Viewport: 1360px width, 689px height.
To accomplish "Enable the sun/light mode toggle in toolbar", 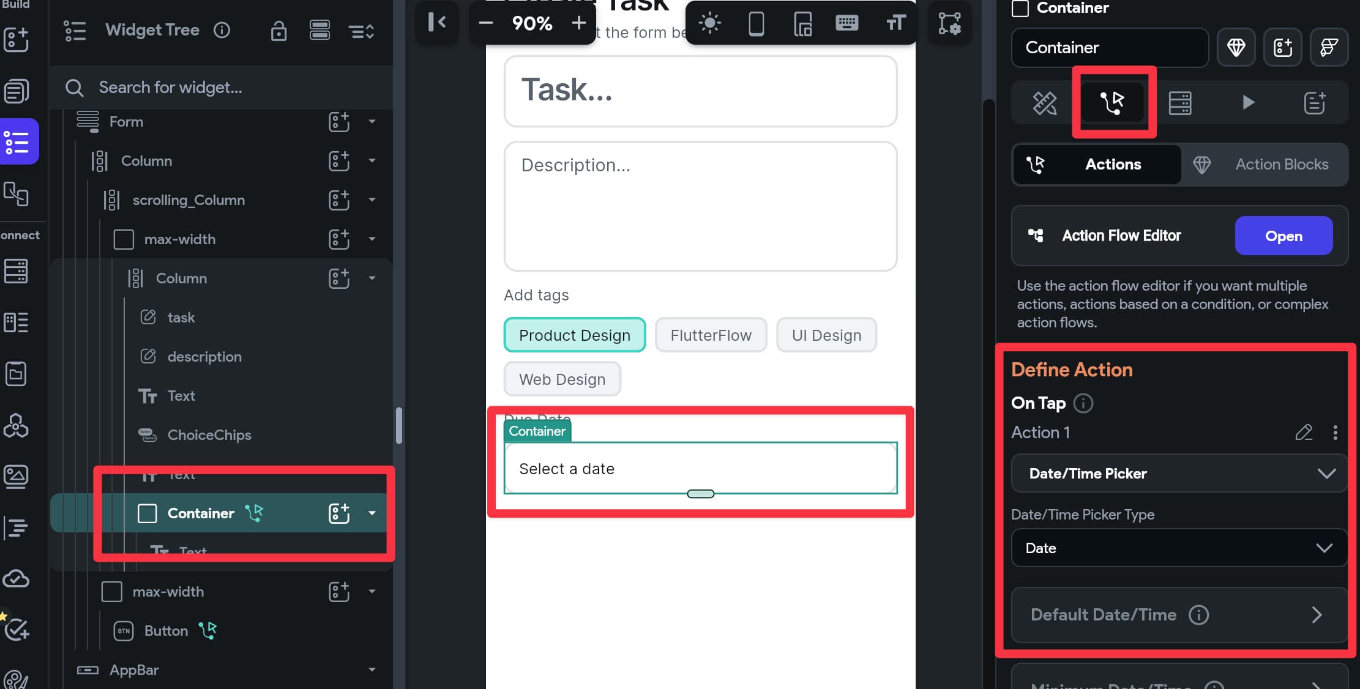I will 709,22.
